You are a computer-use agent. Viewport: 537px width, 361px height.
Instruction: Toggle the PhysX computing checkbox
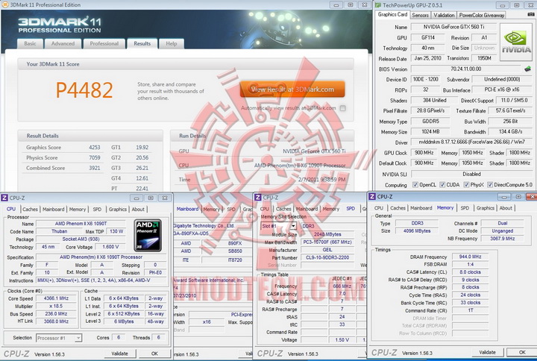pos(466,185)
